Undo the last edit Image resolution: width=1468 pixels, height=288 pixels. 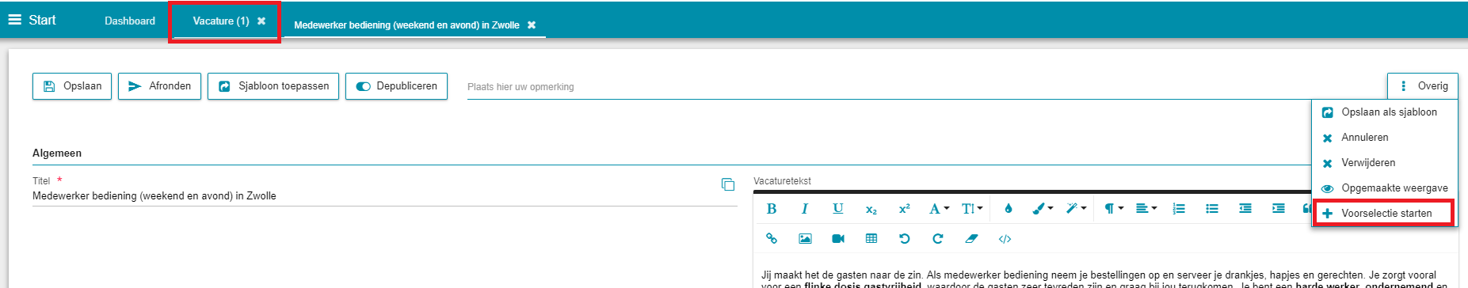tap(905, 239)
